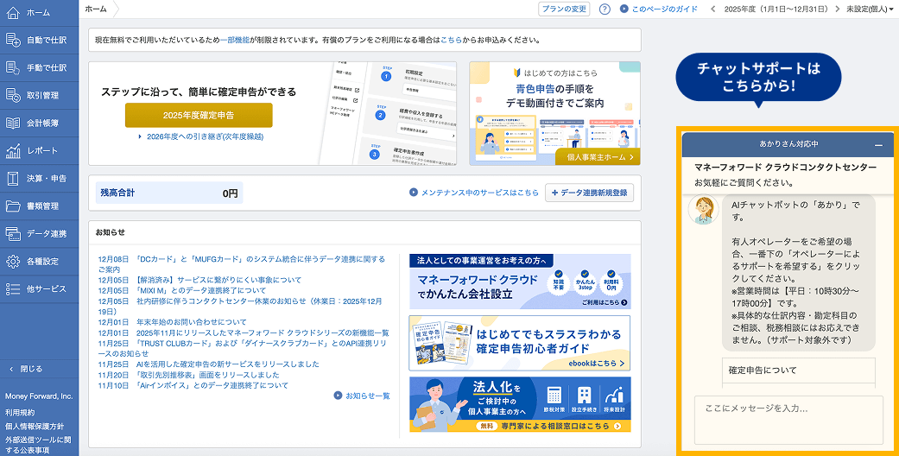Screen dimensions: 899x456
Task: Click the 決算・申告 document icon
Action: 13,179
